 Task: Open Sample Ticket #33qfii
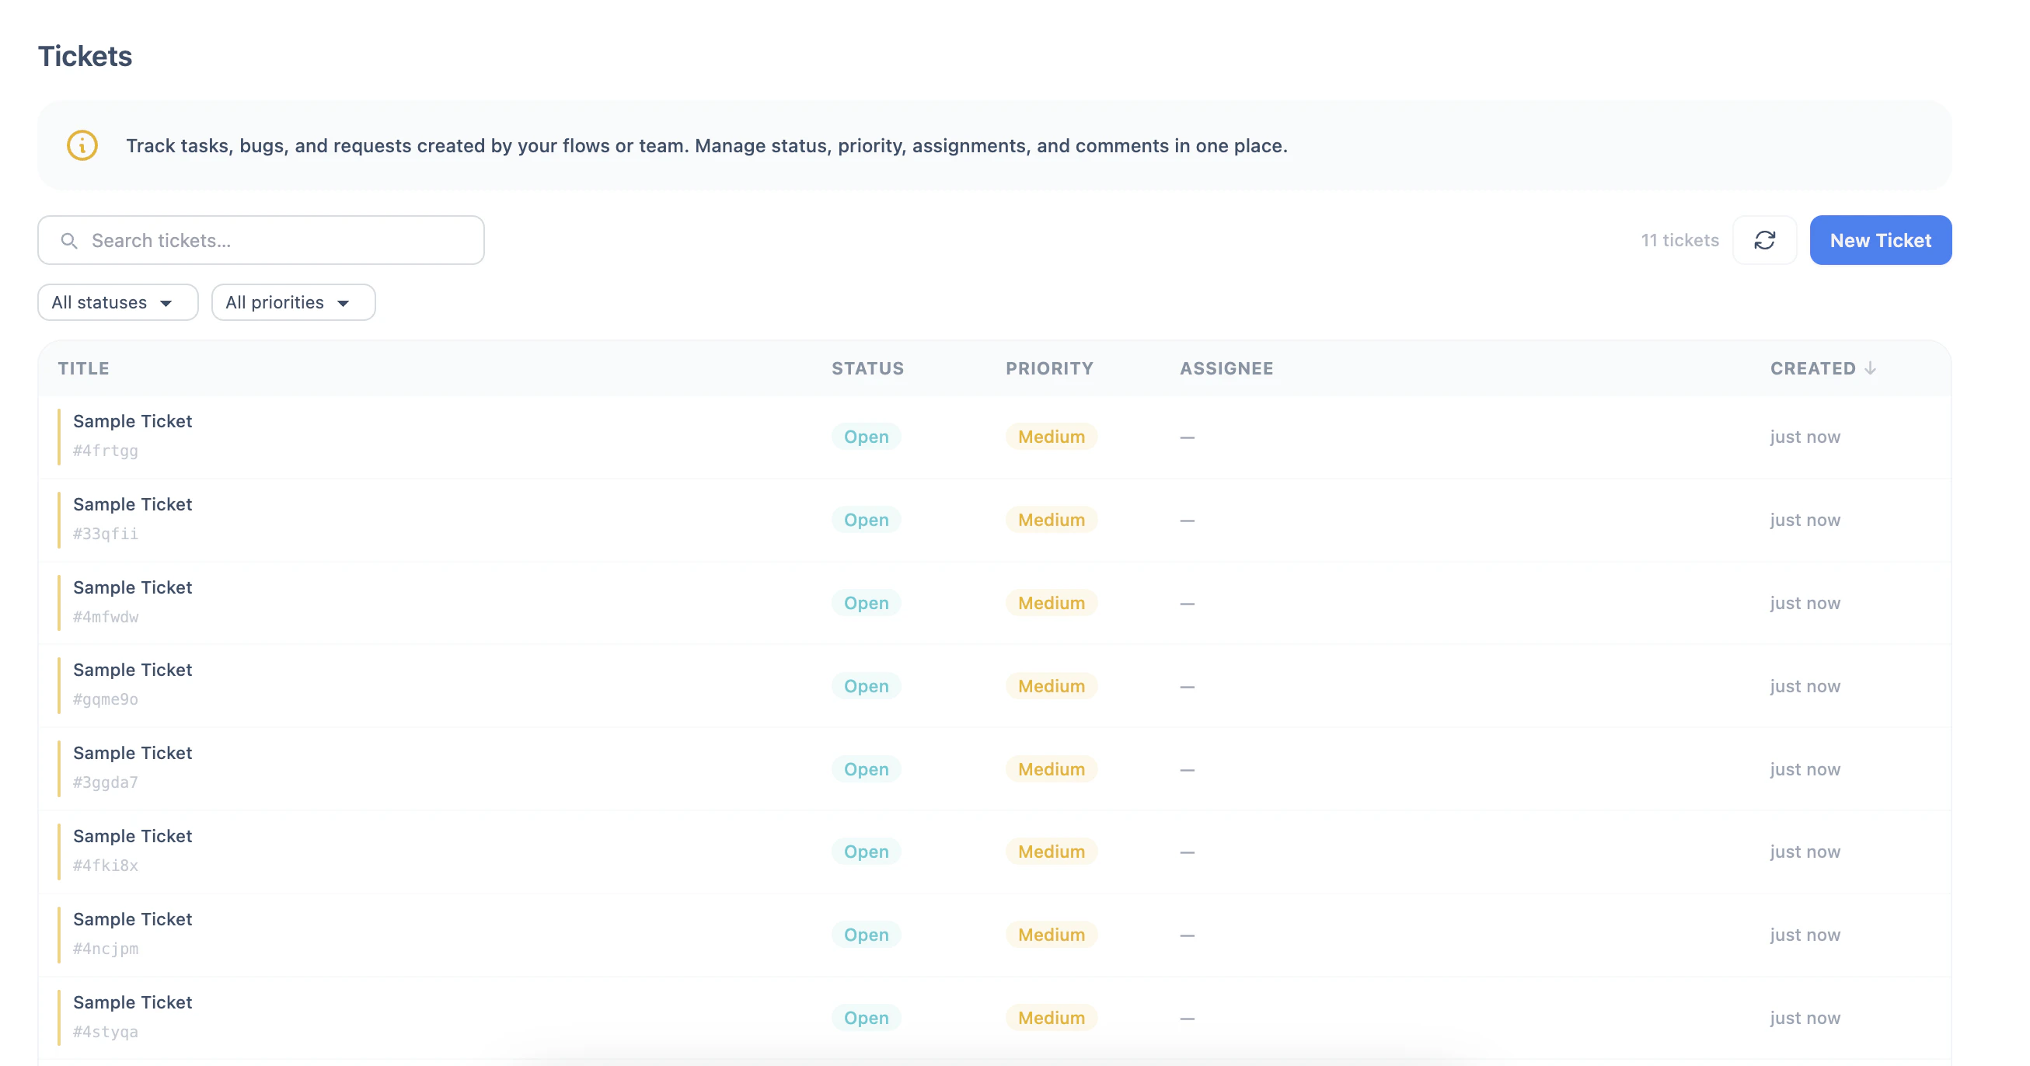click(x=132, y=504)
